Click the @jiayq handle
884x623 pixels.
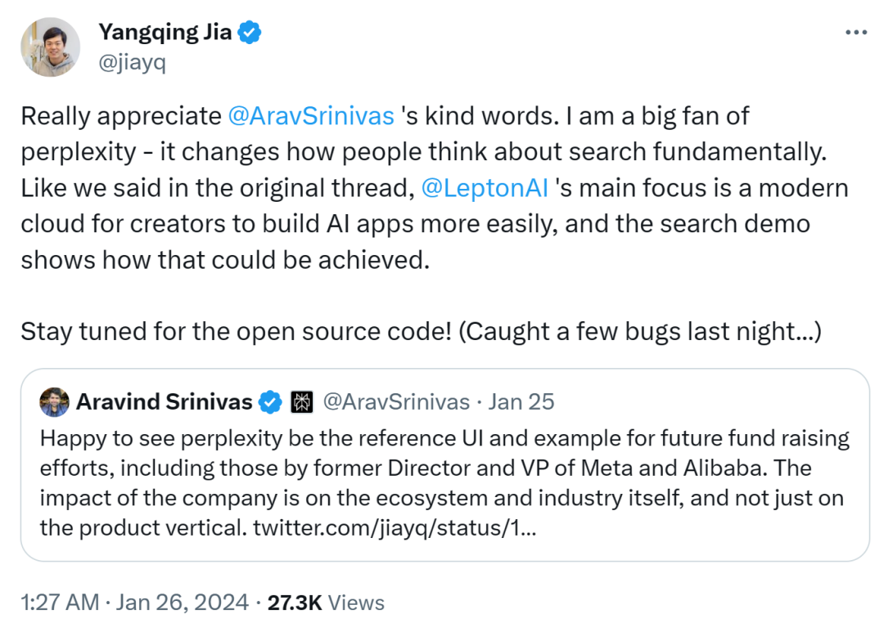click(132, 63)
